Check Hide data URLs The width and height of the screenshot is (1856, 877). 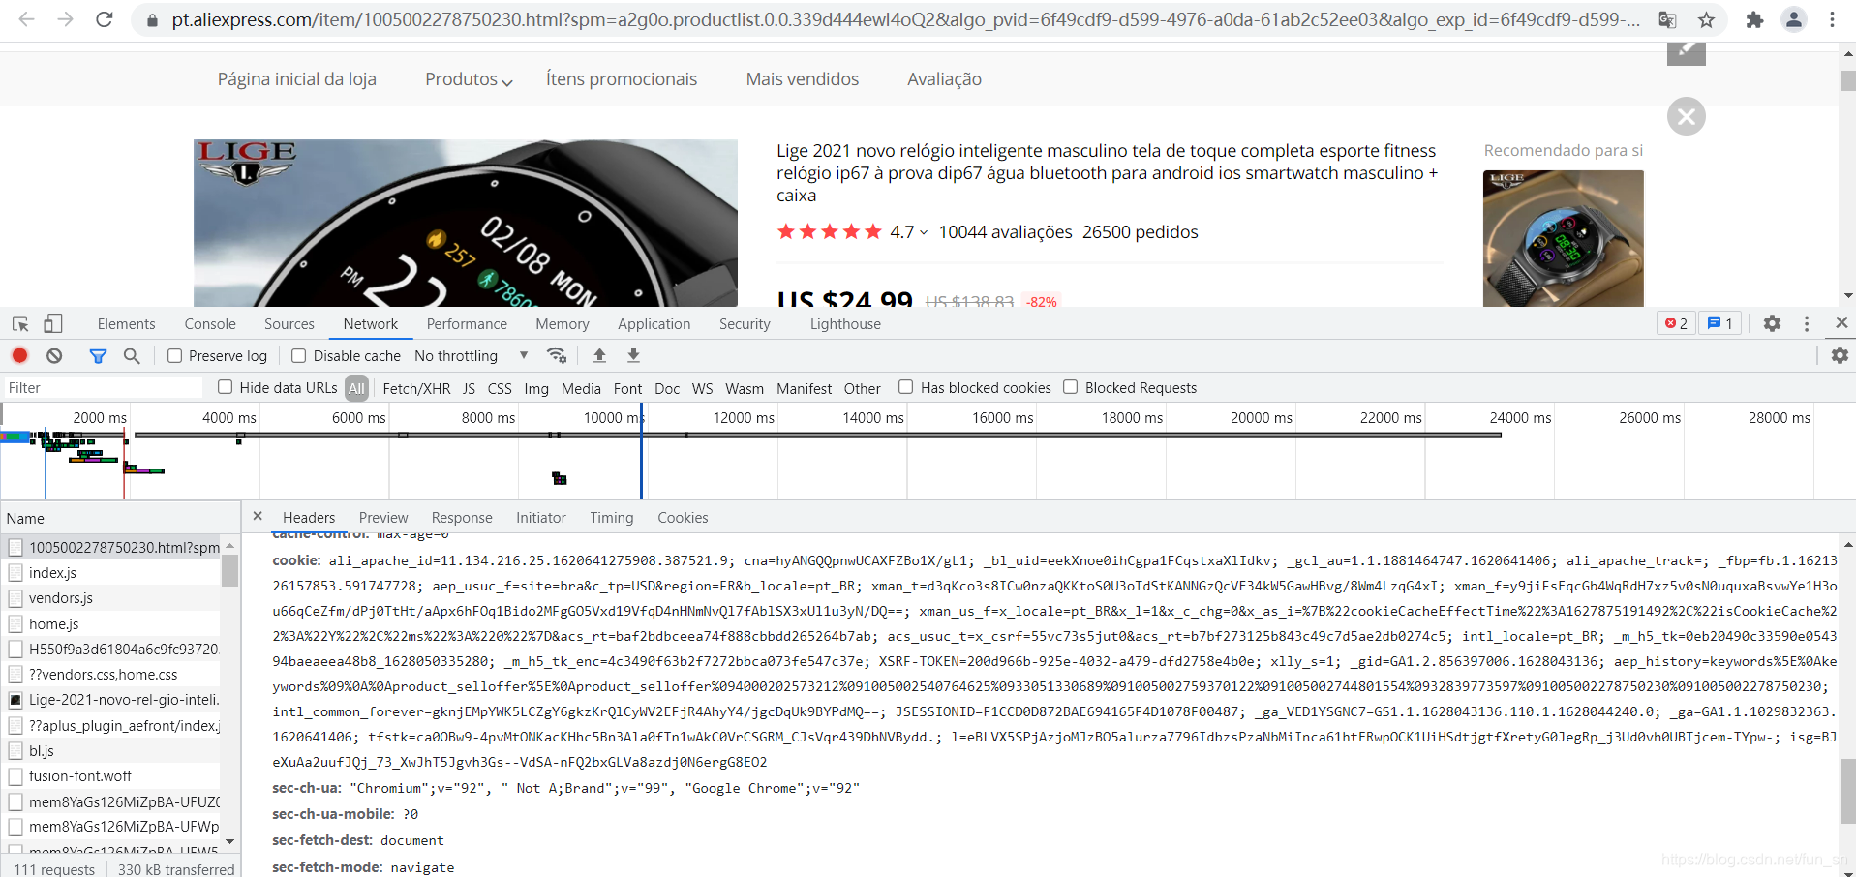[x=226, y=387]
